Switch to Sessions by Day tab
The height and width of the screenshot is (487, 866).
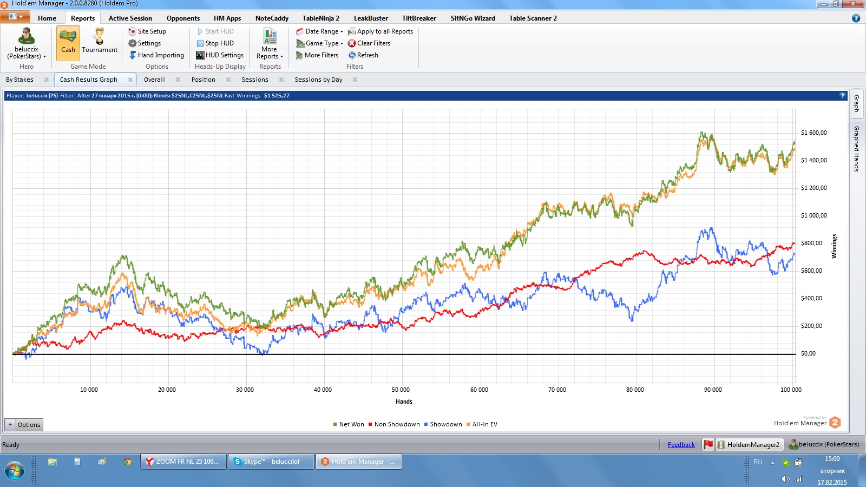(x=319, y=80)
